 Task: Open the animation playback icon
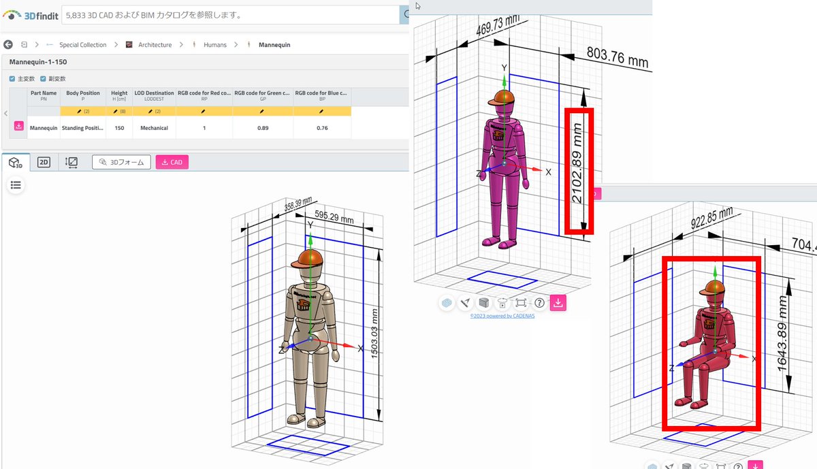[x=502, y=303]
